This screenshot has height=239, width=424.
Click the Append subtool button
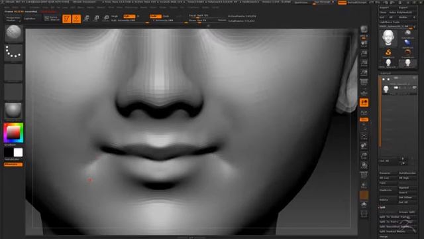[407, 187]
